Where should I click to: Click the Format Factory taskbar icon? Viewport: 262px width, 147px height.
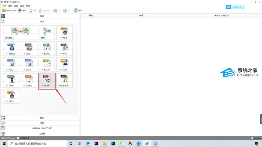147,144
